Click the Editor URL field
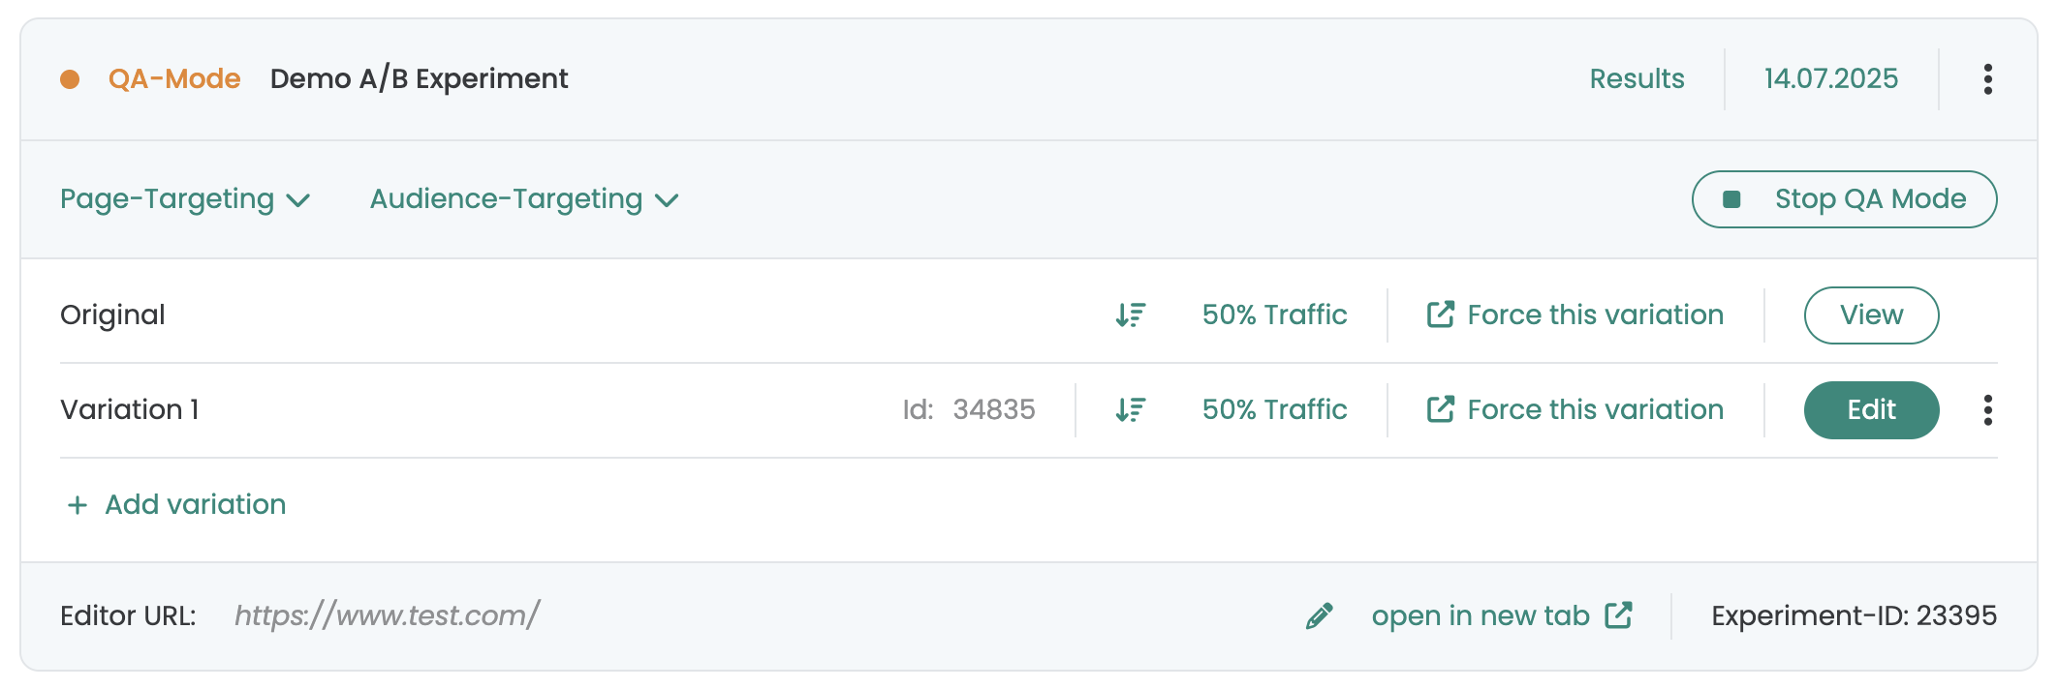This screenshot has height=689, width=2058. coord(388,616)
